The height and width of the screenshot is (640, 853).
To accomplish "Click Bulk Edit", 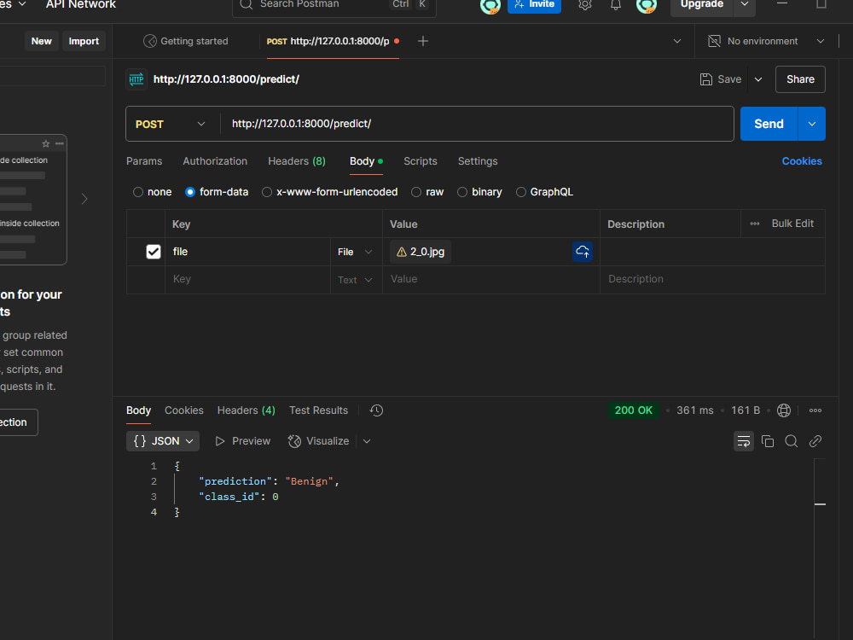I will (x=792, y=224).
